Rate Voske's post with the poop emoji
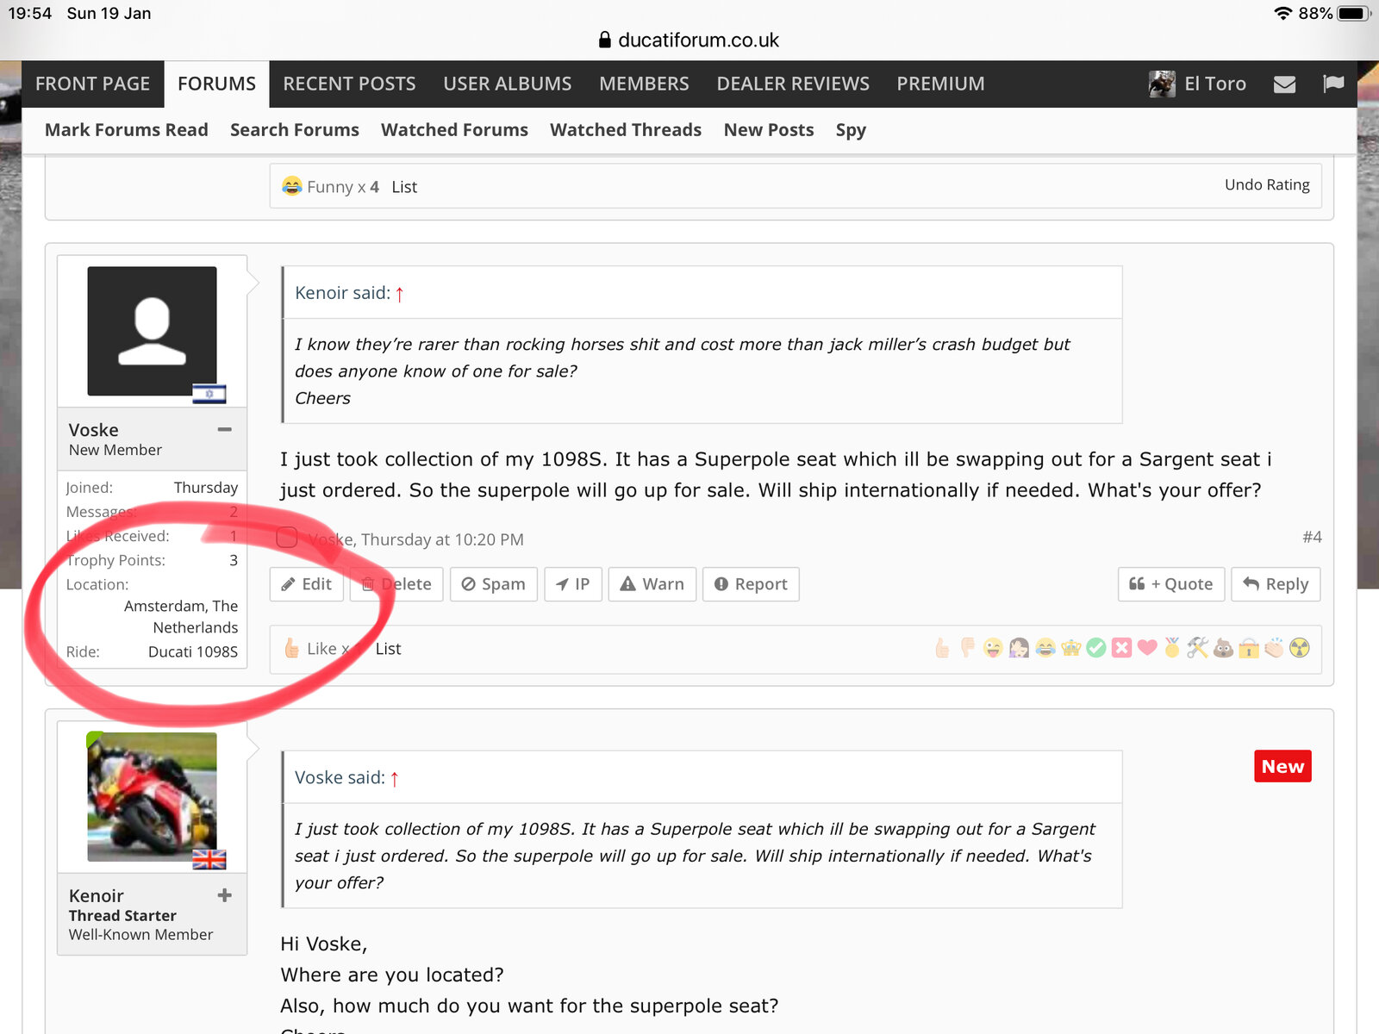Screen dimensions: 1379x1034 (x=1223, y=648)
